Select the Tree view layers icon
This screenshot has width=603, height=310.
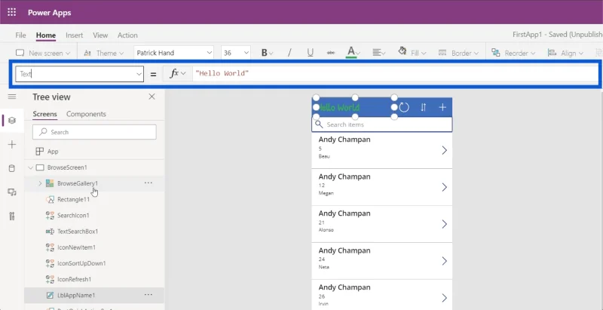tap(12, 121)
